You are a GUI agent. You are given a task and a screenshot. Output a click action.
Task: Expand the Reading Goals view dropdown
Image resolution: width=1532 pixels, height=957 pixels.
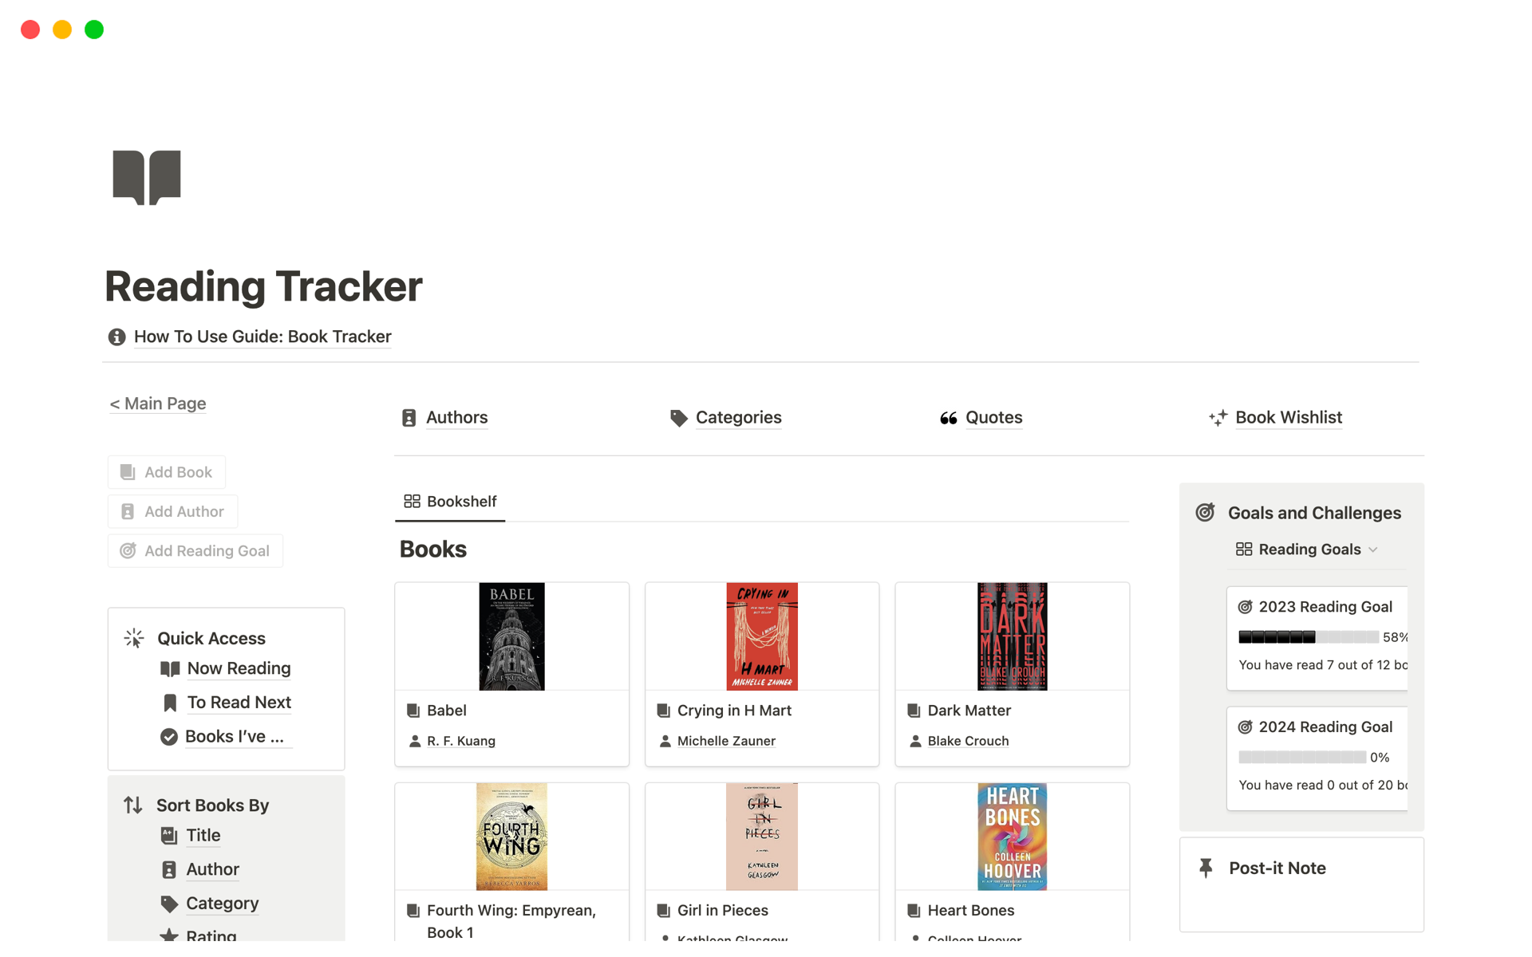pyautogui.click(x=1372, y=549)
